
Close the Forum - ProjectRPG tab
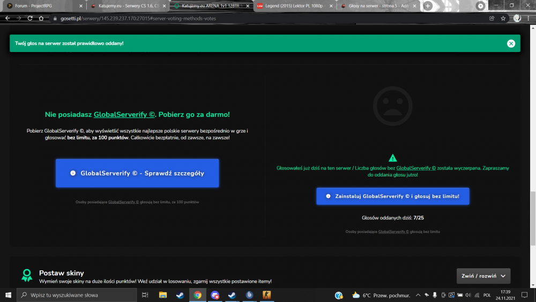pyautogui.click(x=81, y=6)
